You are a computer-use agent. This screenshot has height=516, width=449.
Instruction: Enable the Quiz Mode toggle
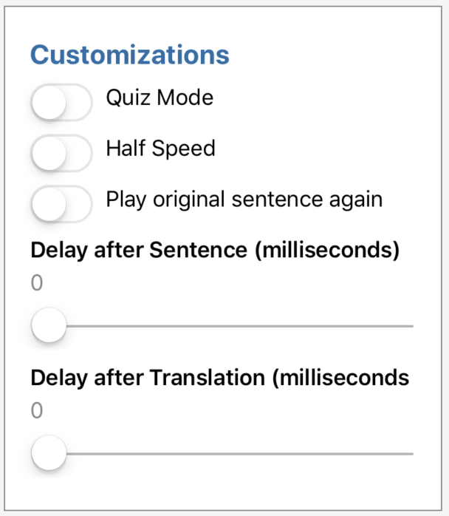[61, 102]
